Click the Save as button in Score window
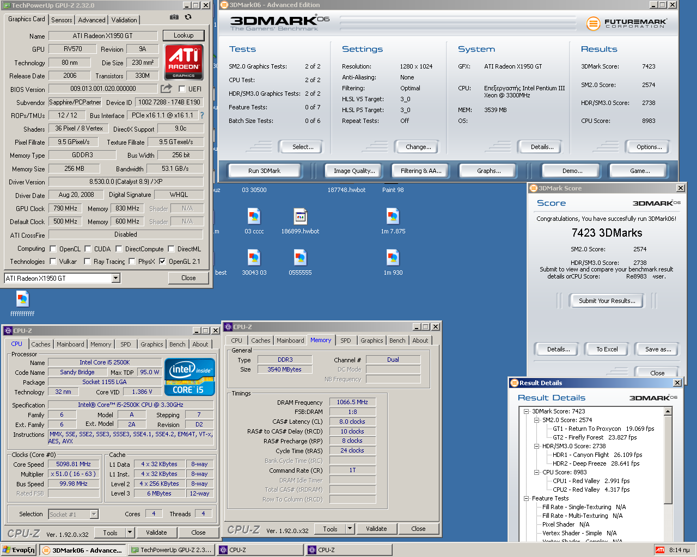Viewport: 697px width, 557px height. (658, 349)
